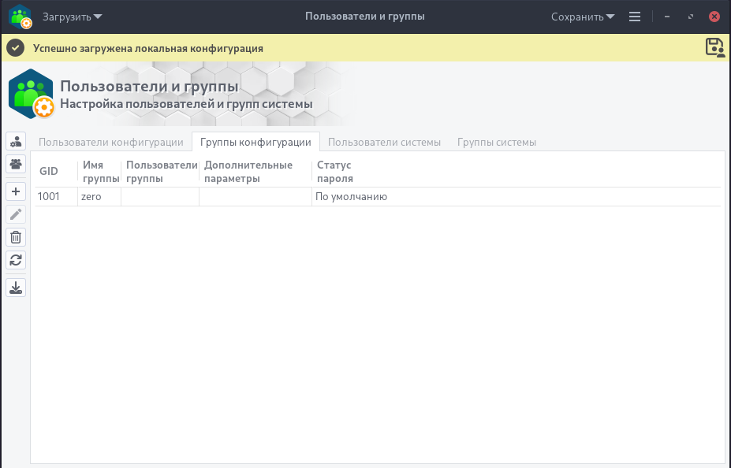Click the Статус пароля column header

tap(334, 172)
